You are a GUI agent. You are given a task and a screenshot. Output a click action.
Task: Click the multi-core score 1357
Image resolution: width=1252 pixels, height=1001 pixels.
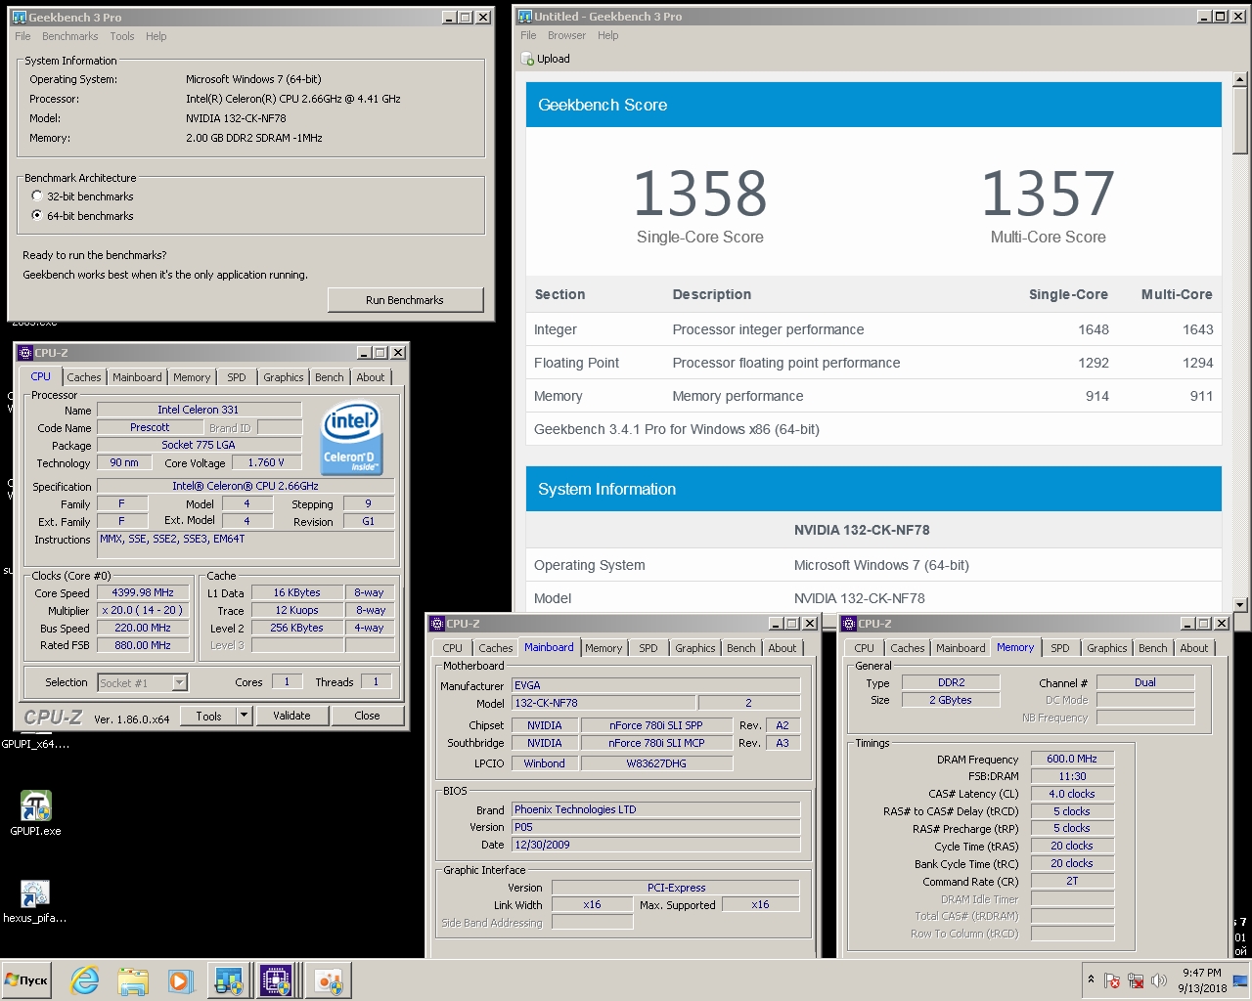(x=1049, y=194)
